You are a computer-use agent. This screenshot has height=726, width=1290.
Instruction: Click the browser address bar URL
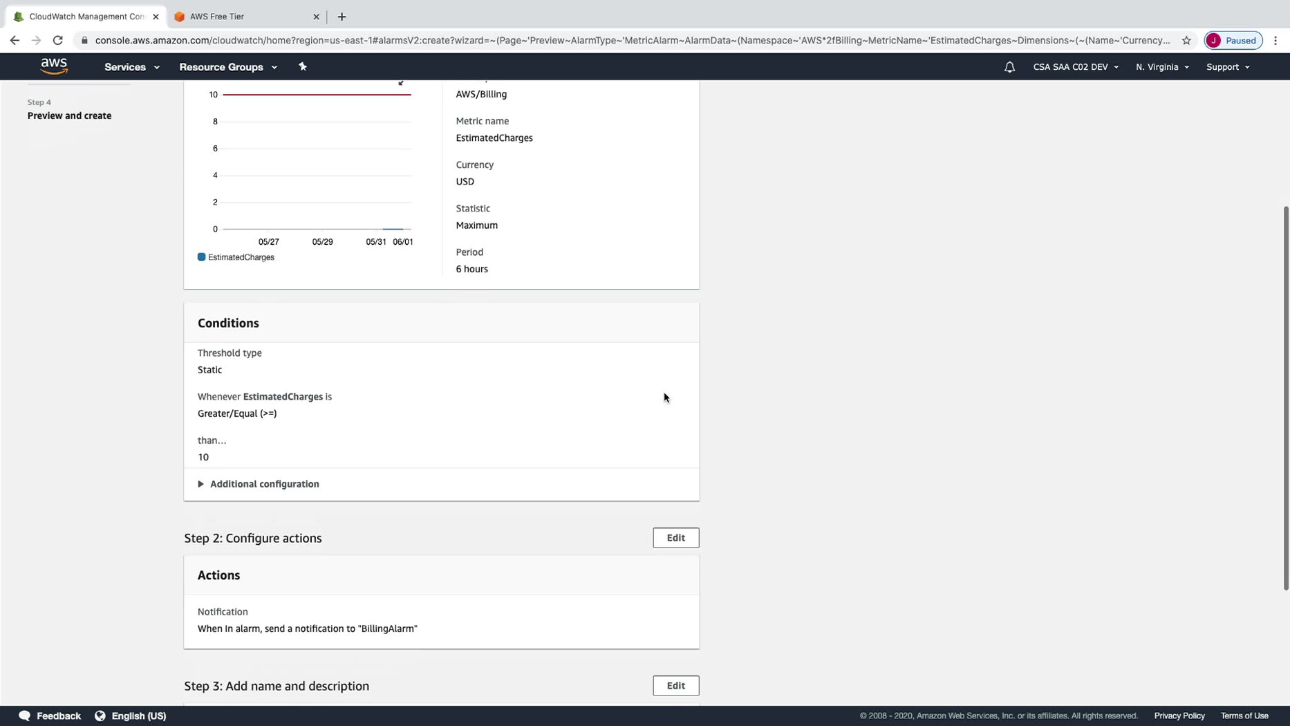pyautogui.click(x=632, y=40)
